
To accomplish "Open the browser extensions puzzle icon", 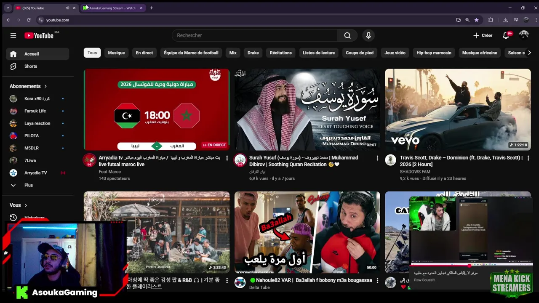I will 491,20.
